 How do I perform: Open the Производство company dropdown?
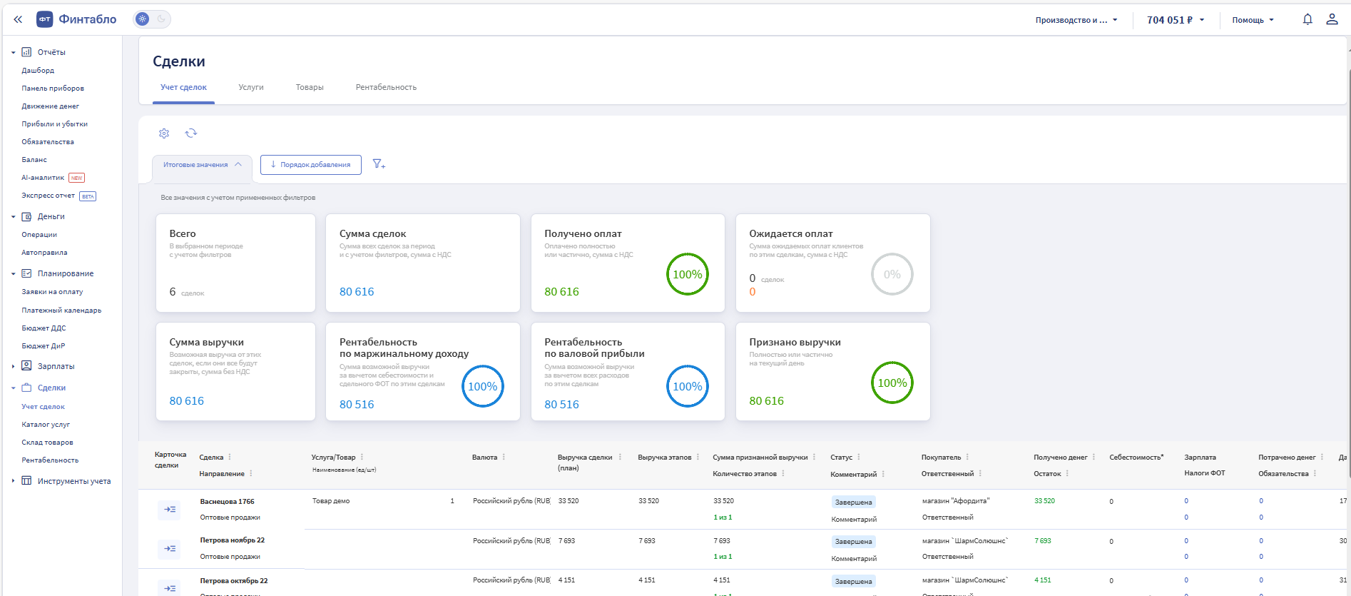[1076, 20]
